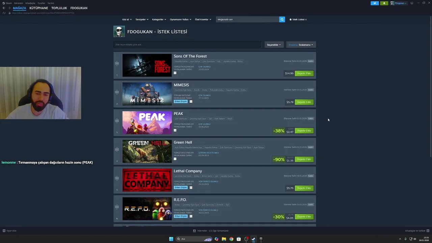Open the fDogukan account dropdown

point(399,3)
